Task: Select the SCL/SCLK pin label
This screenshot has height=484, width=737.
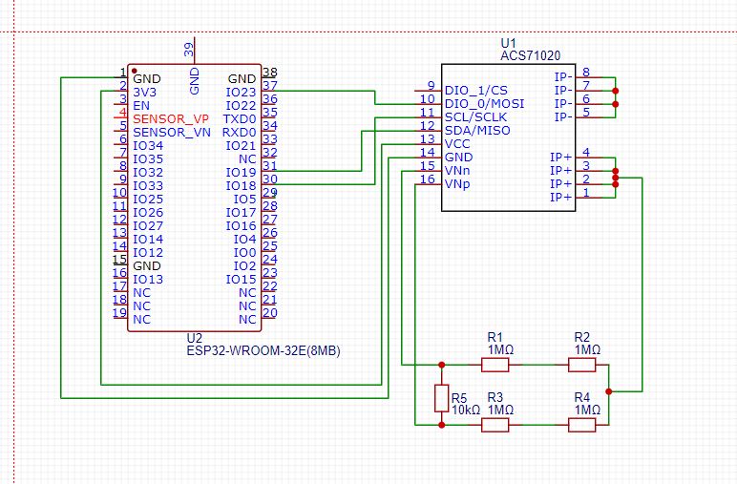Action: [475, 117]
